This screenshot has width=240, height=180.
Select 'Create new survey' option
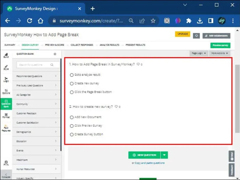[72, 84]
